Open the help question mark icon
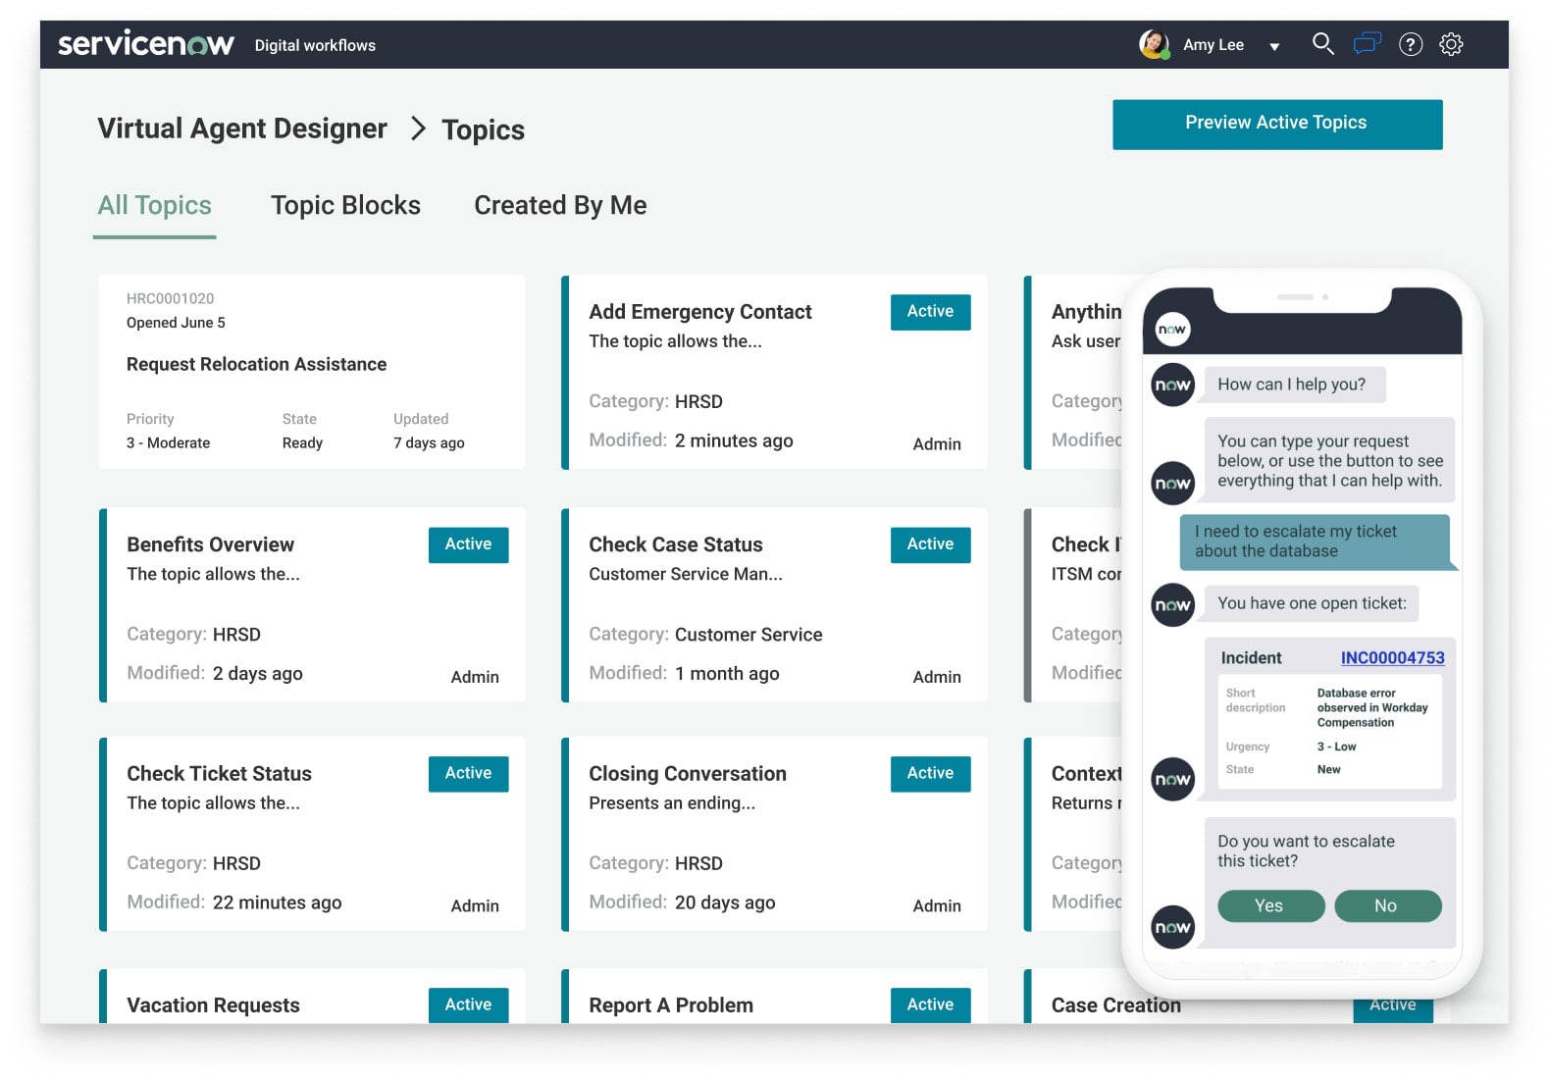The image size is (1549, 1083). (1410, 44)
